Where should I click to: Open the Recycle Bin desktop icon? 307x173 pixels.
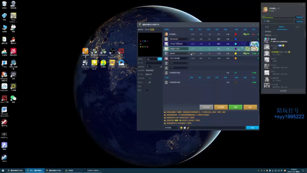(4, 4)
